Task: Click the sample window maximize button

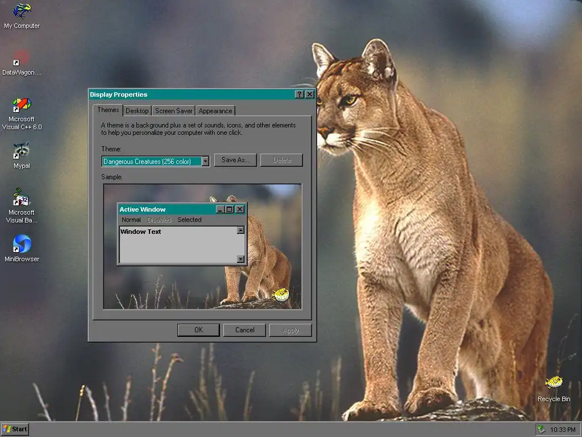Action: click(230, 209)
